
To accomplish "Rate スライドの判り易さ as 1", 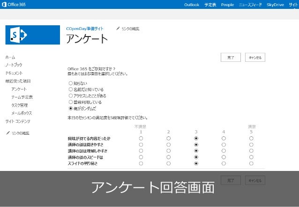I will pos(141,163).
